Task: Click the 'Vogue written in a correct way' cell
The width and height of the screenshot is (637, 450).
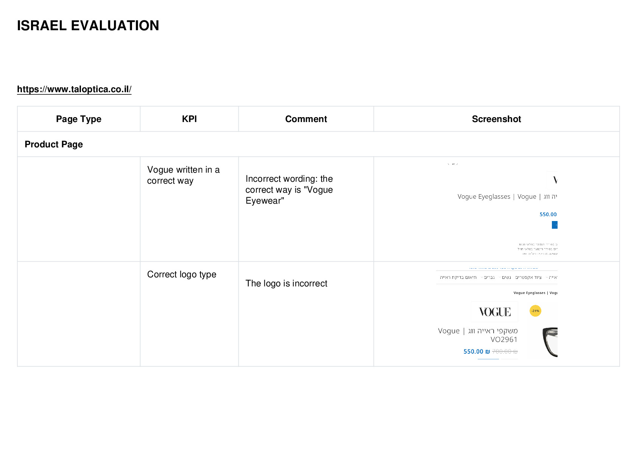Action: tap(190, 209)
